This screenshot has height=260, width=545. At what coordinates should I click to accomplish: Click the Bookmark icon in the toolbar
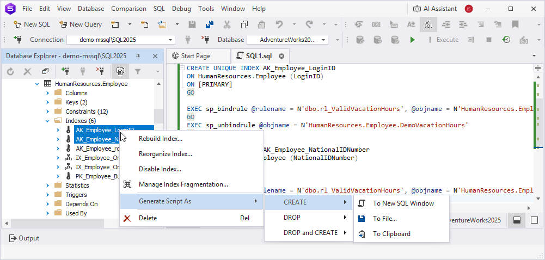515,24
